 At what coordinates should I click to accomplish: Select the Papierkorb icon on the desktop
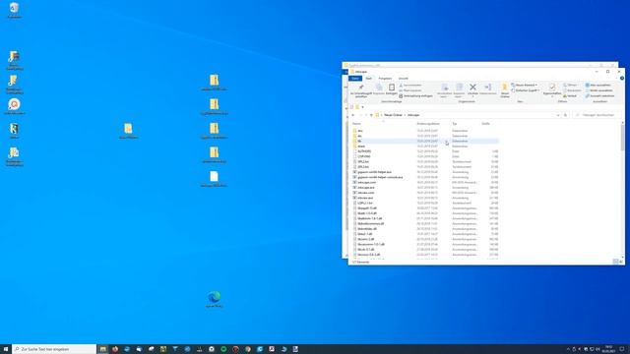[x=14, y=11]
